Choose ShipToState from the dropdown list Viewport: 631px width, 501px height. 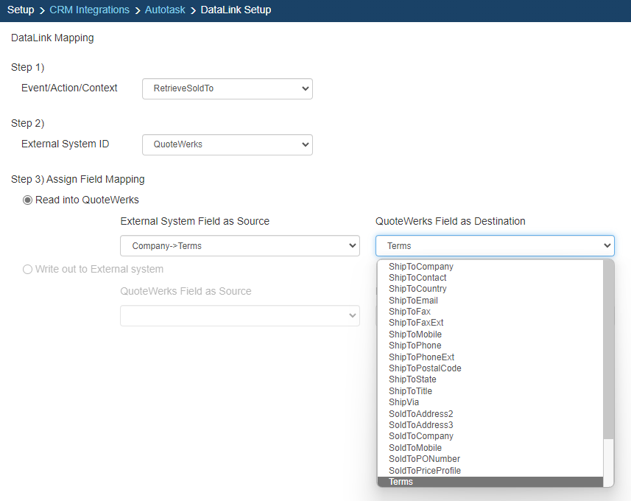[x=412, y=379]
